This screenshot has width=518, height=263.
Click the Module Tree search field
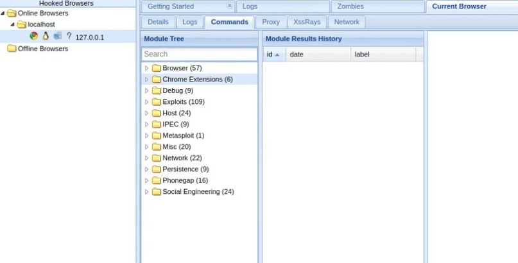(x=199, y=54)
